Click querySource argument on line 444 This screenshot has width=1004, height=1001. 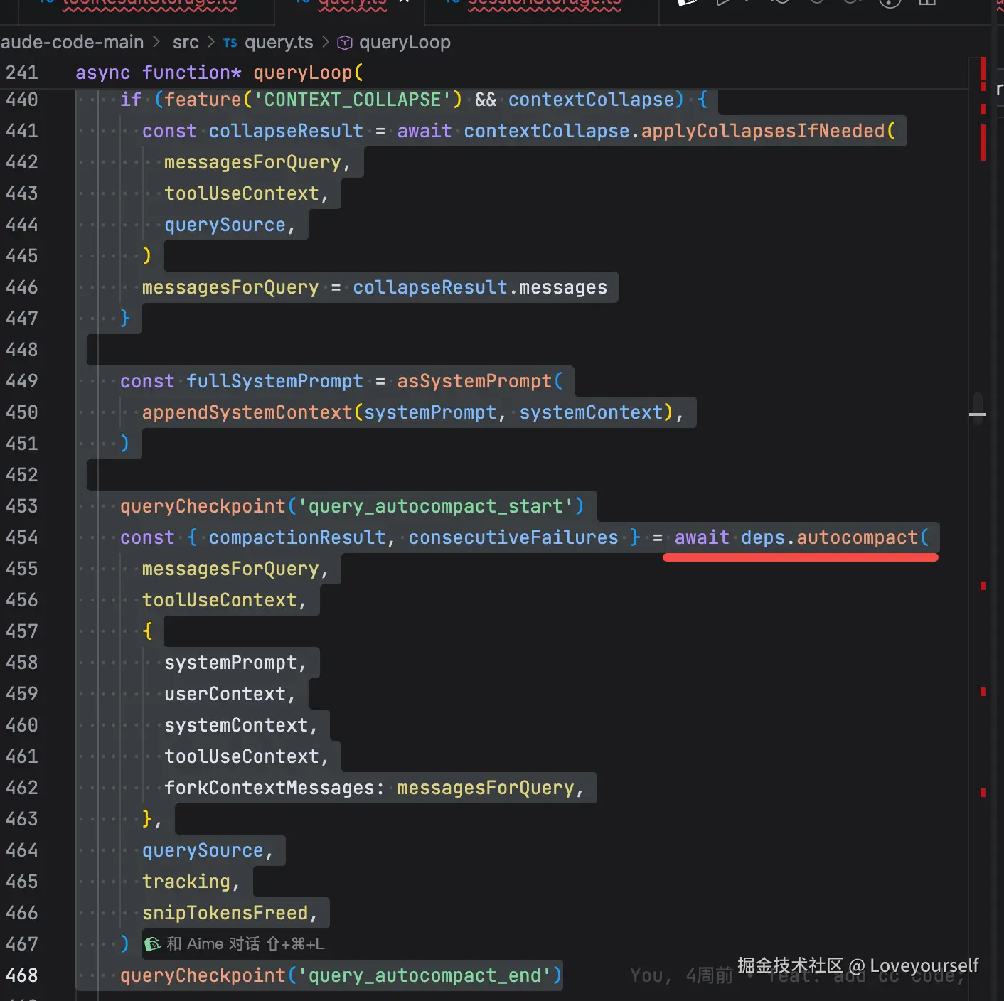tap(225, 225)
